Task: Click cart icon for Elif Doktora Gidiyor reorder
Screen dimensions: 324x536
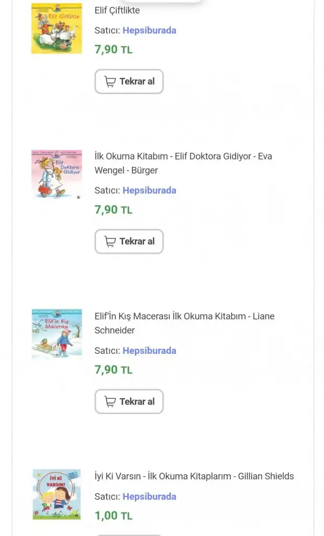Action: coord(110,241)
